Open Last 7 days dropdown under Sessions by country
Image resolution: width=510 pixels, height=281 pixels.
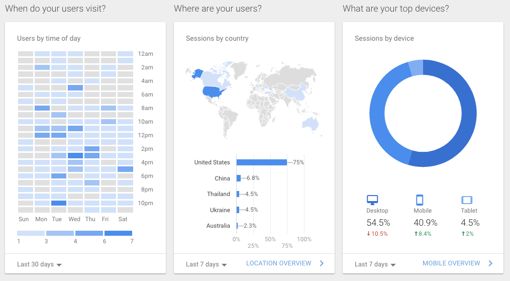point(206,264)
